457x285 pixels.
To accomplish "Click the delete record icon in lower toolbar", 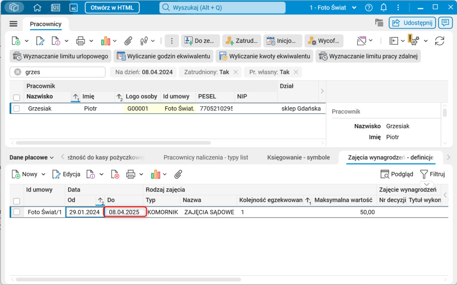I will [115, 175].
